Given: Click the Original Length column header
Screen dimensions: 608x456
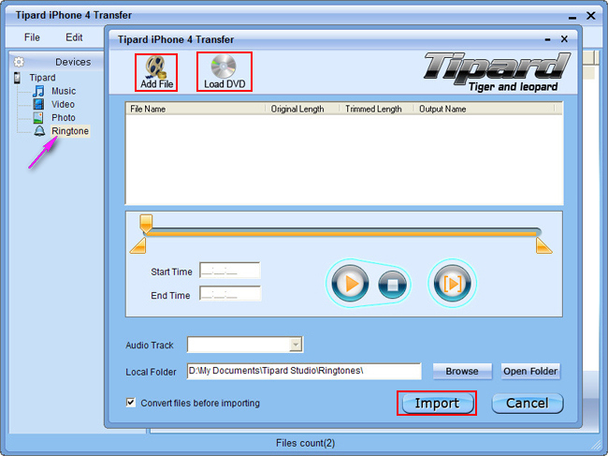Looking at the screenshot, I should coord(302,109).
